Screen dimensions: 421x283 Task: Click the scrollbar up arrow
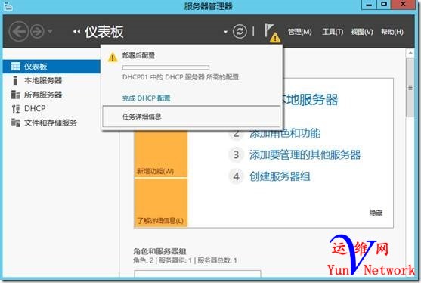coord(410,53)
